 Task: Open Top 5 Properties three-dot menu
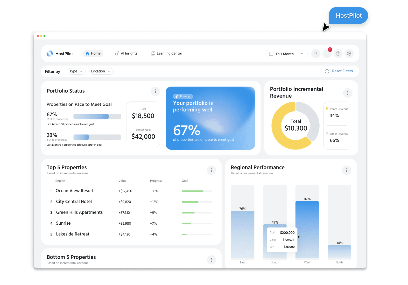[x=211, y=170]
